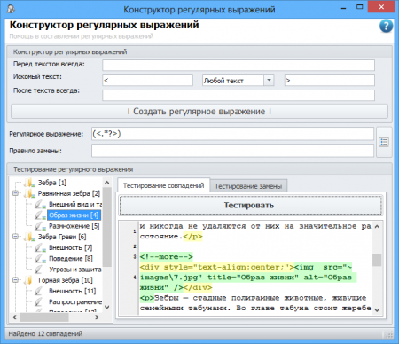The width and height of the screenshot is (399, 344).
Task: Select Равнинная зебра [2] tree item
Action: pyautogui.click(x=69, y=193)
